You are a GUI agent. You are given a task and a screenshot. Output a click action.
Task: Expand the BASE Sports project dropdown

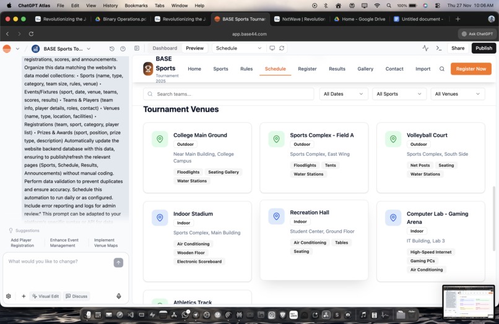tap(89, 49)
